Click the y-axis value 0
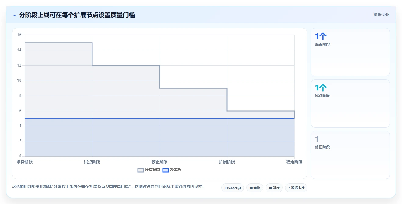The height and width of the screenshot is (204, 402). (x=20, y=156)
